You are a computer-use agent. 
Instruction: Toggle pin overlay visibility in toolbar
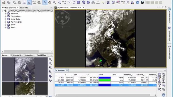[29, 2]
